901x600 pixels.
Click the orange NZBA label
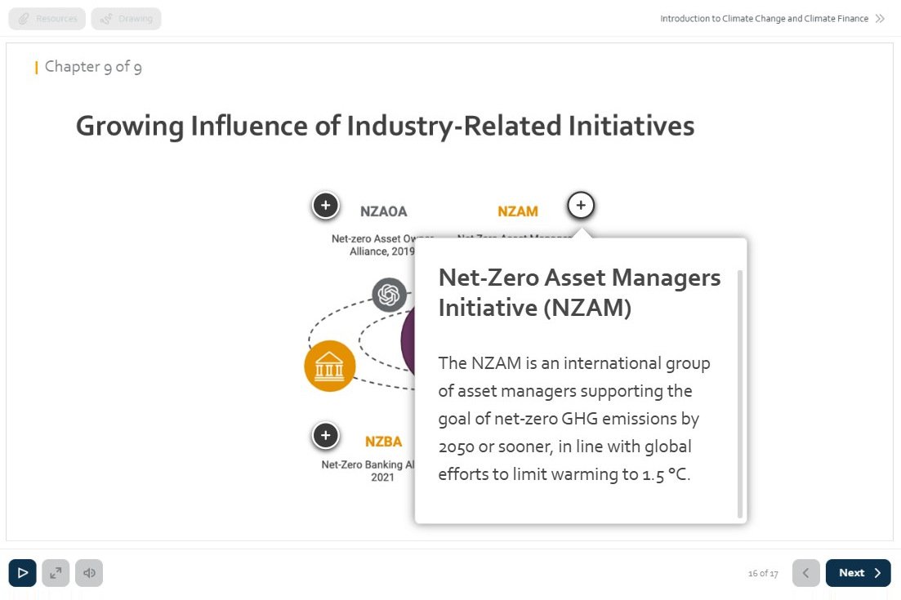tap(383, 442)
